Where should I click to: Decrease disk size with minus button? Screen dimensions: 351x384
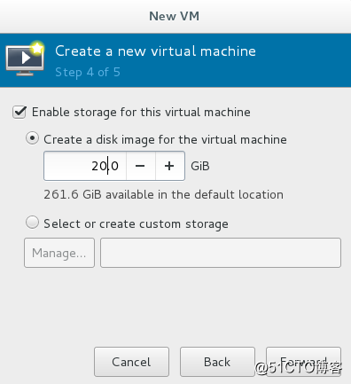(x=140, y=166)
